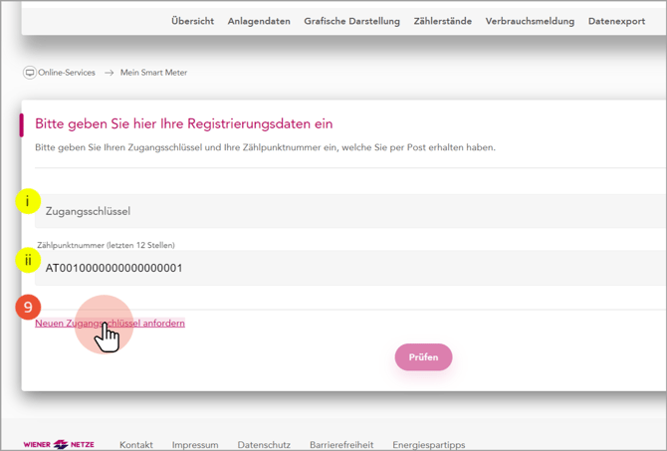Click the Online-Services monitor icon
667x451 pixels.
click(x=29, y=73)
